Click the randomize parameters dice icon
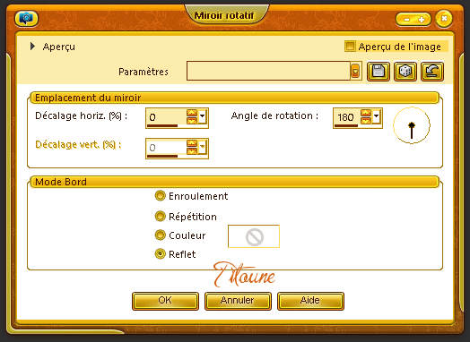The image size is (470, 342). click(x=405, y=72)
